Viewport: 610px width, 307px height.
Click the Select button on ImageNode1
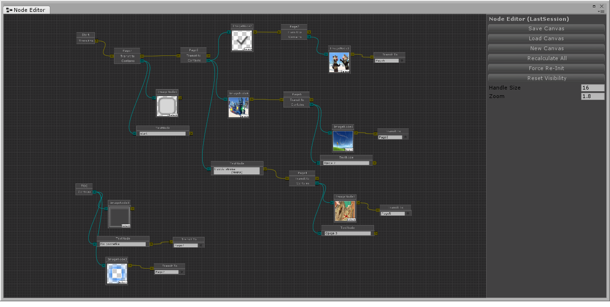[x=351, y=219]
